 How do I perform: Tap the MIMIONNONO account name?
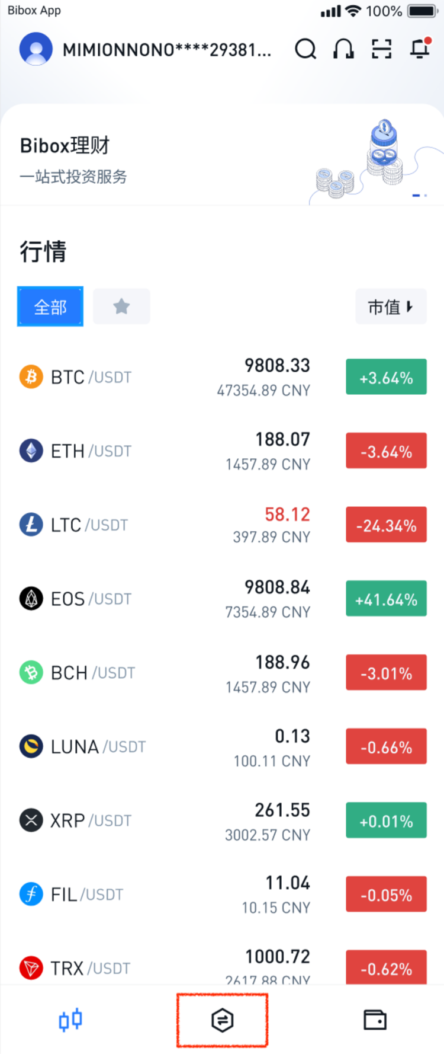[x=167, y=50]
